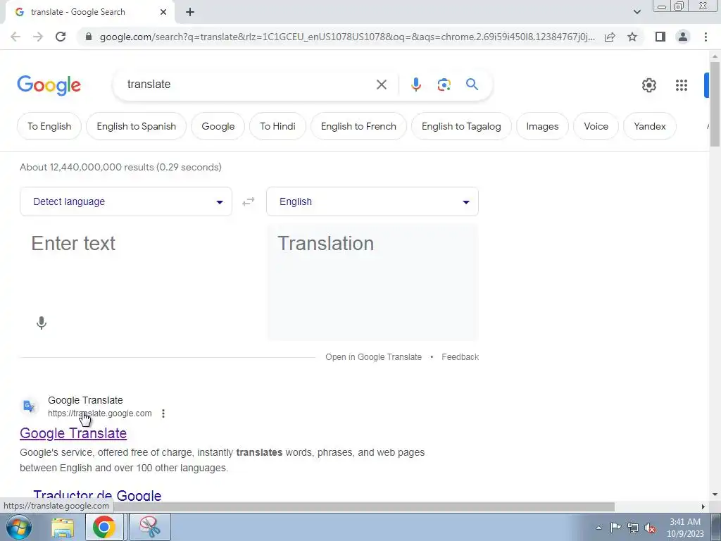
Task: Click the Action Center flag tray icon
Action: coord(615,528)
